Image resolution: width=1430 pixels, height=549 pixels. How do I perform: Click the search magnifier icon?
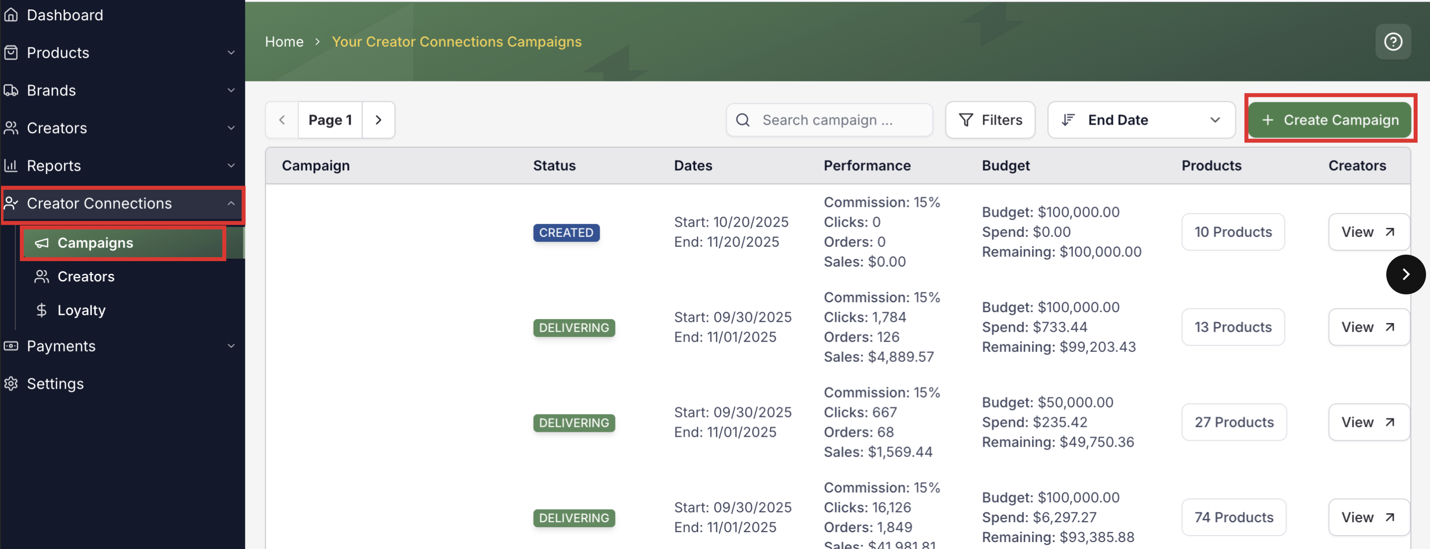pyautogui.click(x=743, y=120)
